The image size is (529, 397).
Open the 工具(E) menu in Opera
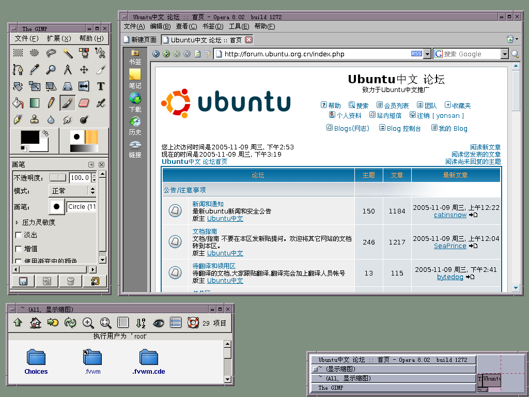[x=239, y=26]
